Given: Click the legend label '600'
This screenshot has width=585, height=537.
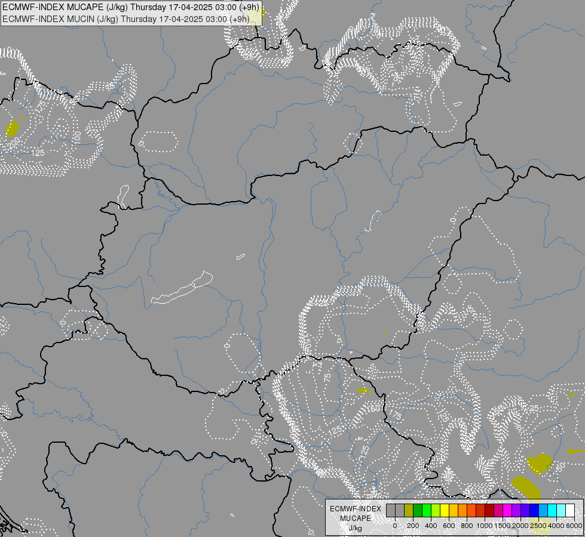Looking at the screenshot, I should click(x=449, y=526).
